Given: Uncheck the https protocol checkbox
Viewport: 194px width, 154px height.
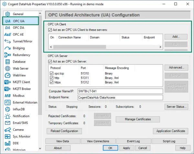Looking at the screenshot, I should [52, 82].
